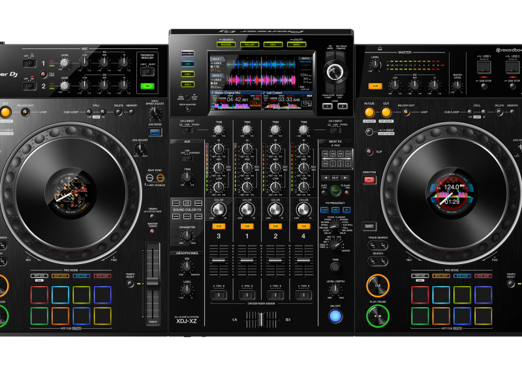Click the Feedback Reducer green ON button
522x366 pixels.
click(x=147, y=86)
